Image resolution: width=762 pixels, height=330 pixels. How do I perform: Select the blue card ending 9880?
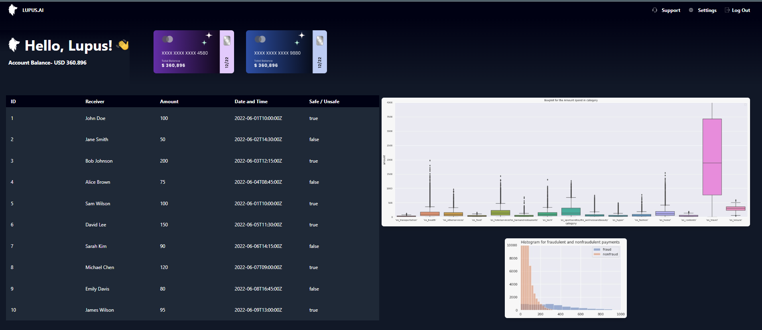tap(286, 52)
